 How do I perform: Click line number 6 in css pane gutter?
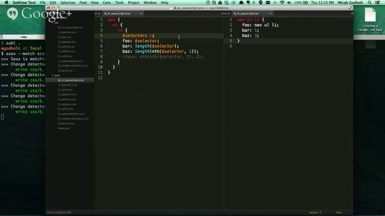[230, 46]
